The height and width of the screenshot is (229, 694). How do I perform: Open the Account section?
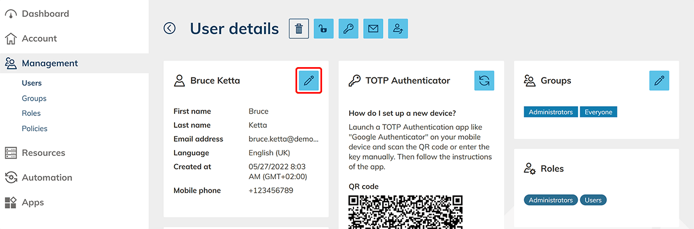39,38
